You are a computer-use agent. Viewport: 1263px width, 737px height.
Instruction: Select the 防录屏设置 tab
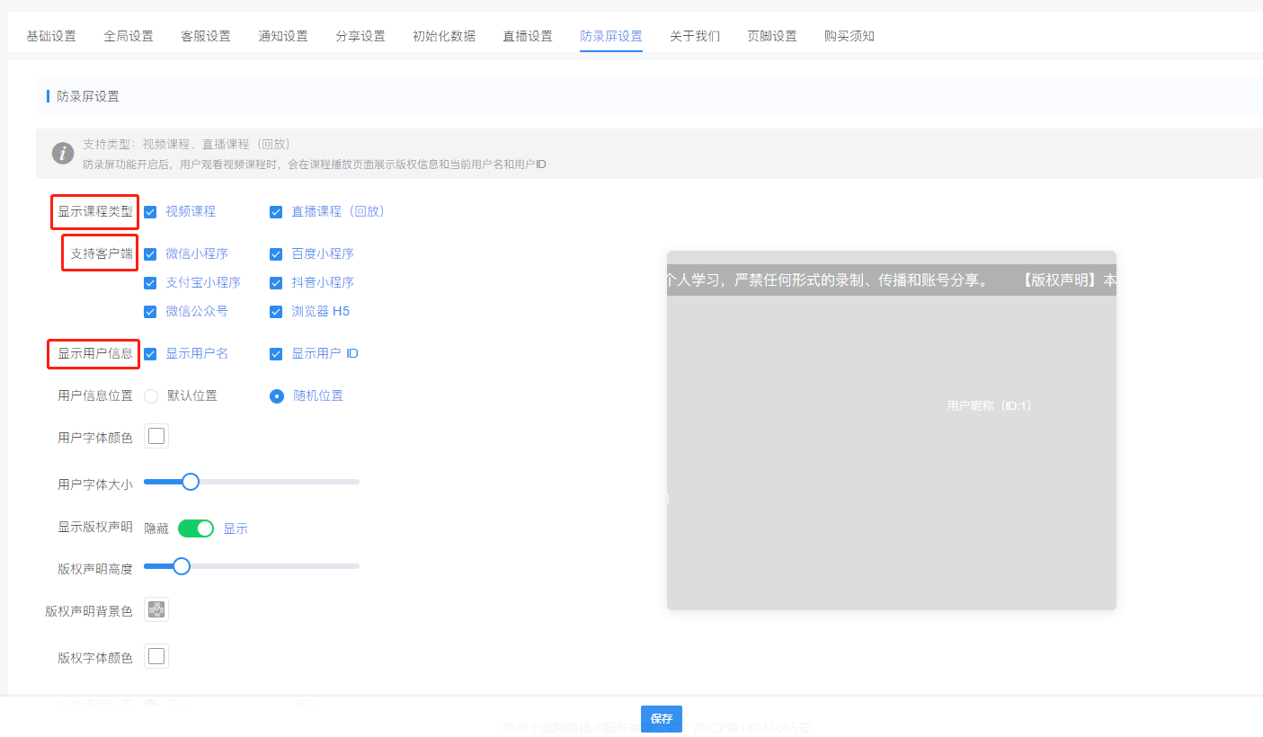pos(611,37)
